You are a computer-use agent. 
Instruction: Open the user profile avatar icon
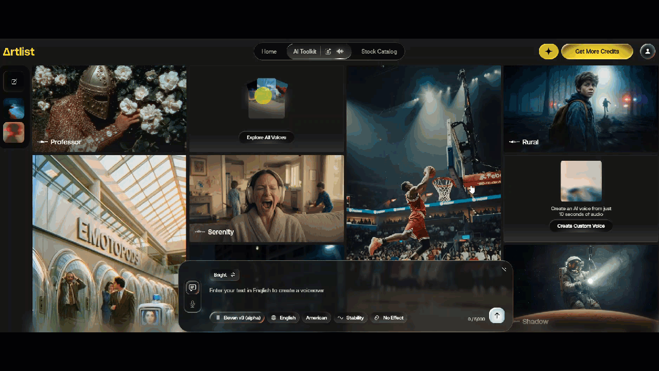pyautogui.click(x=647, y=52)
